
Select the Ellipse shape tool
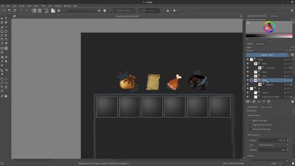point(6,31)
